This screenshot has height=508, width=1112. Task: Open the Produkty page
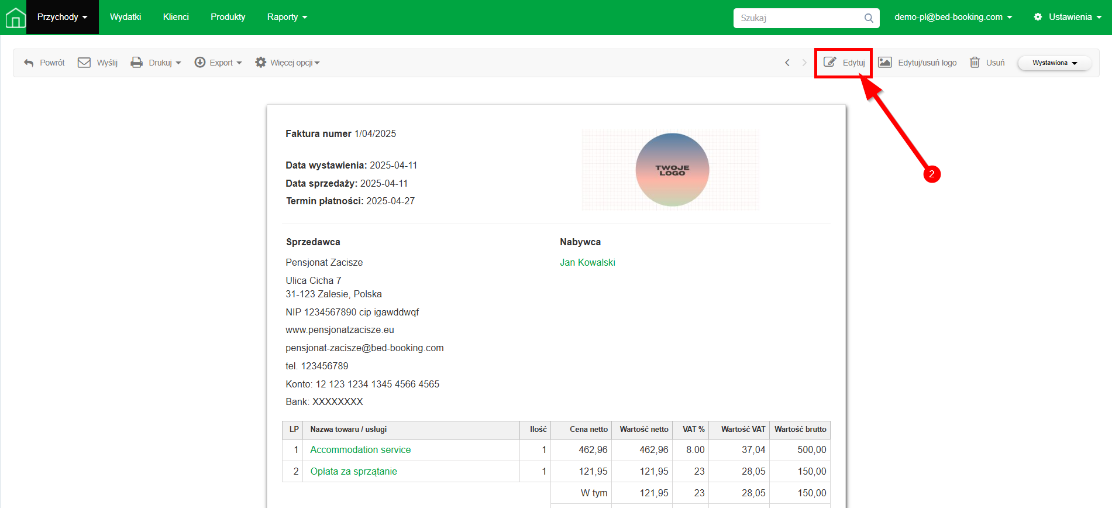[x=228, y=17]
